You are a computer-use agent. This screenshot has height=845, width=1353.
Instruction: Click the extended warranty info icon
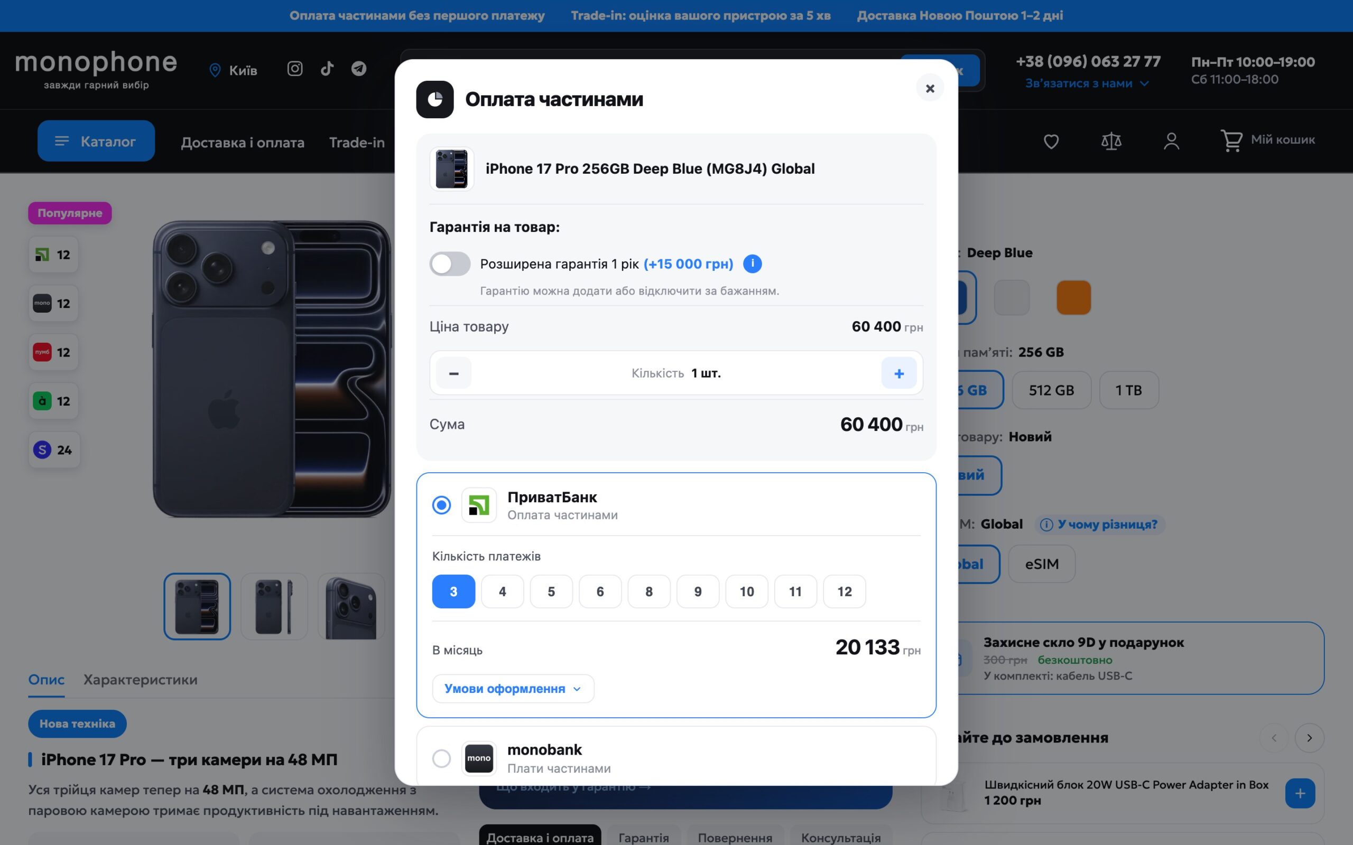coord(752,264)
